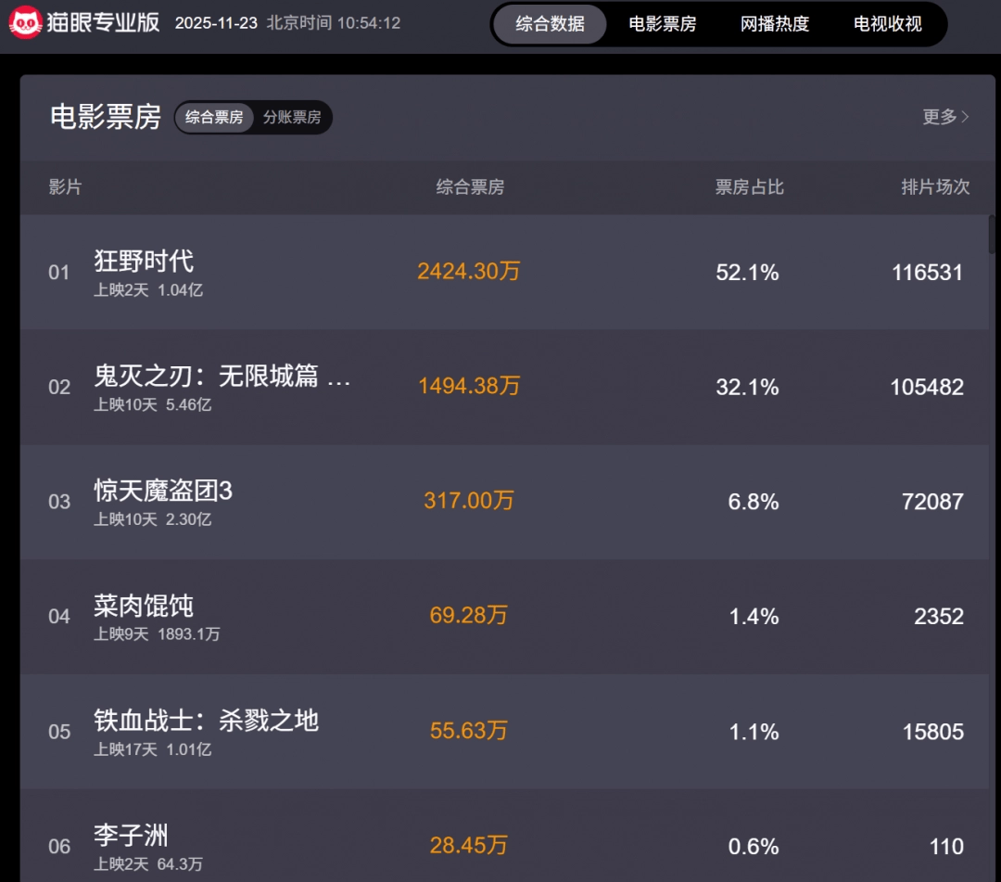Click the Maoyan cat logo icon

click(25, 23)
